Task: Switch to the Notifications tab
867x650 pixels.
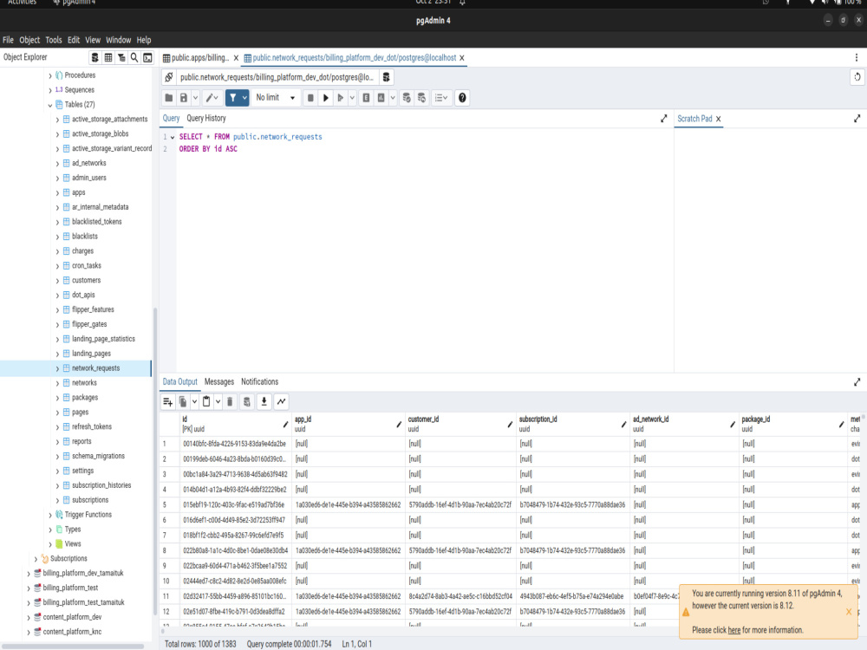Action: 259,382
